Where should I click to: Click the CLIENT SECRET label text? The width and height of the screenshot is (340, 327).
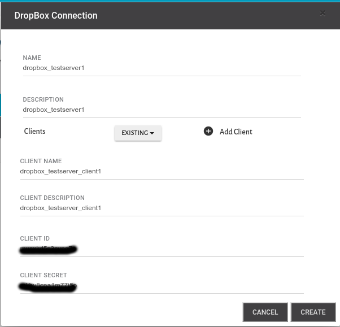click(43, 275)
